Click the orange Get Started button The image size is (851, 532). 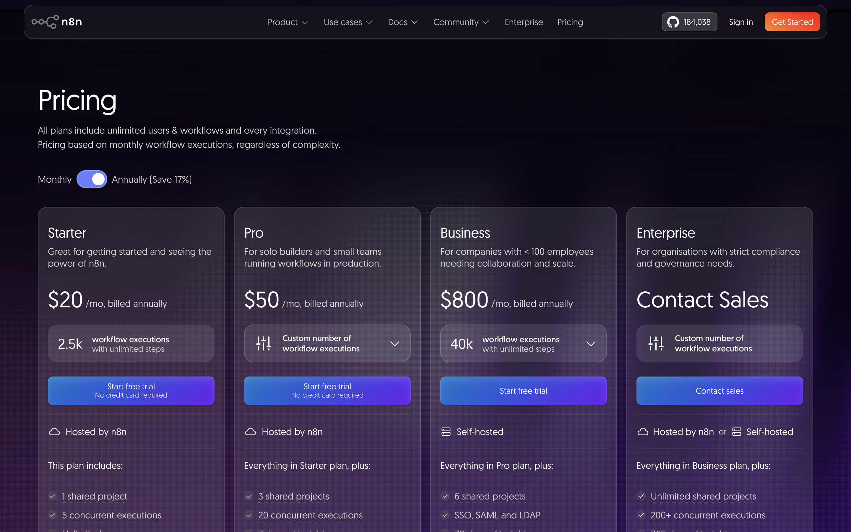[x=792, y=22]
